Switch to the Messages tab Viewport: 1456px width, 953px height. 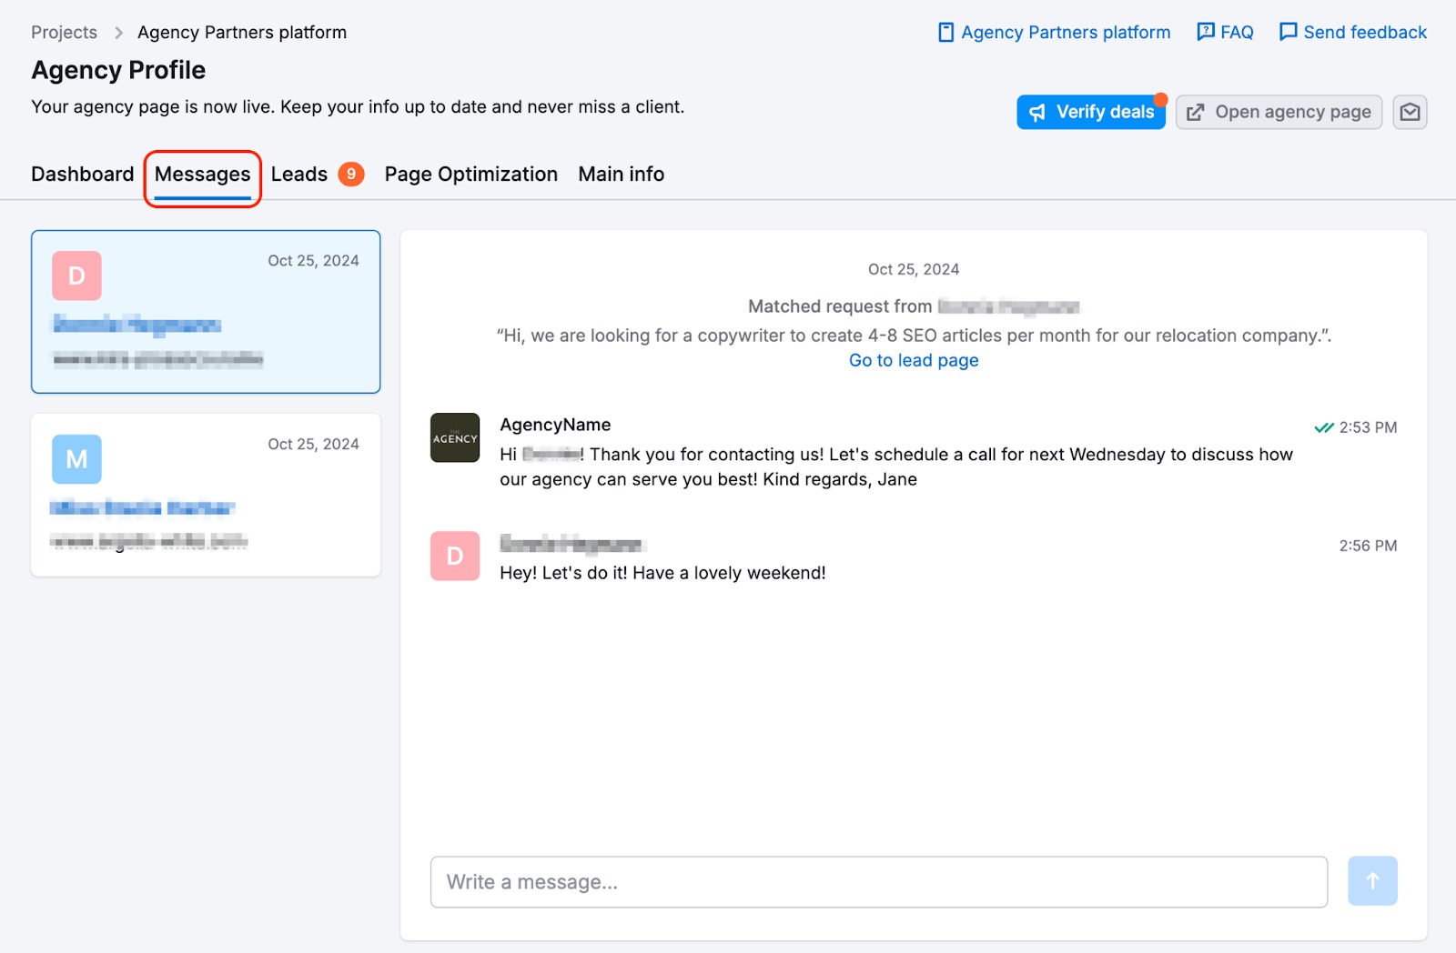pos(202,174)
